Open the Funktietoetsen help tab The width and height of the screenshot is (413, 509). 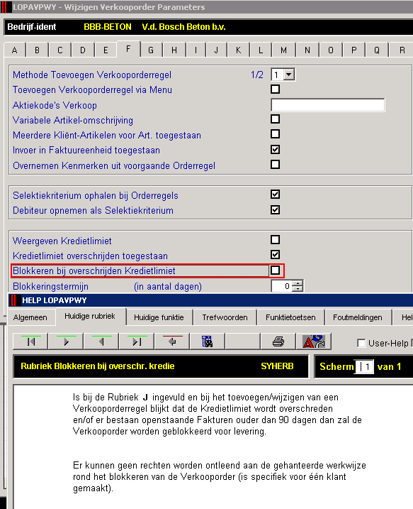290,317
